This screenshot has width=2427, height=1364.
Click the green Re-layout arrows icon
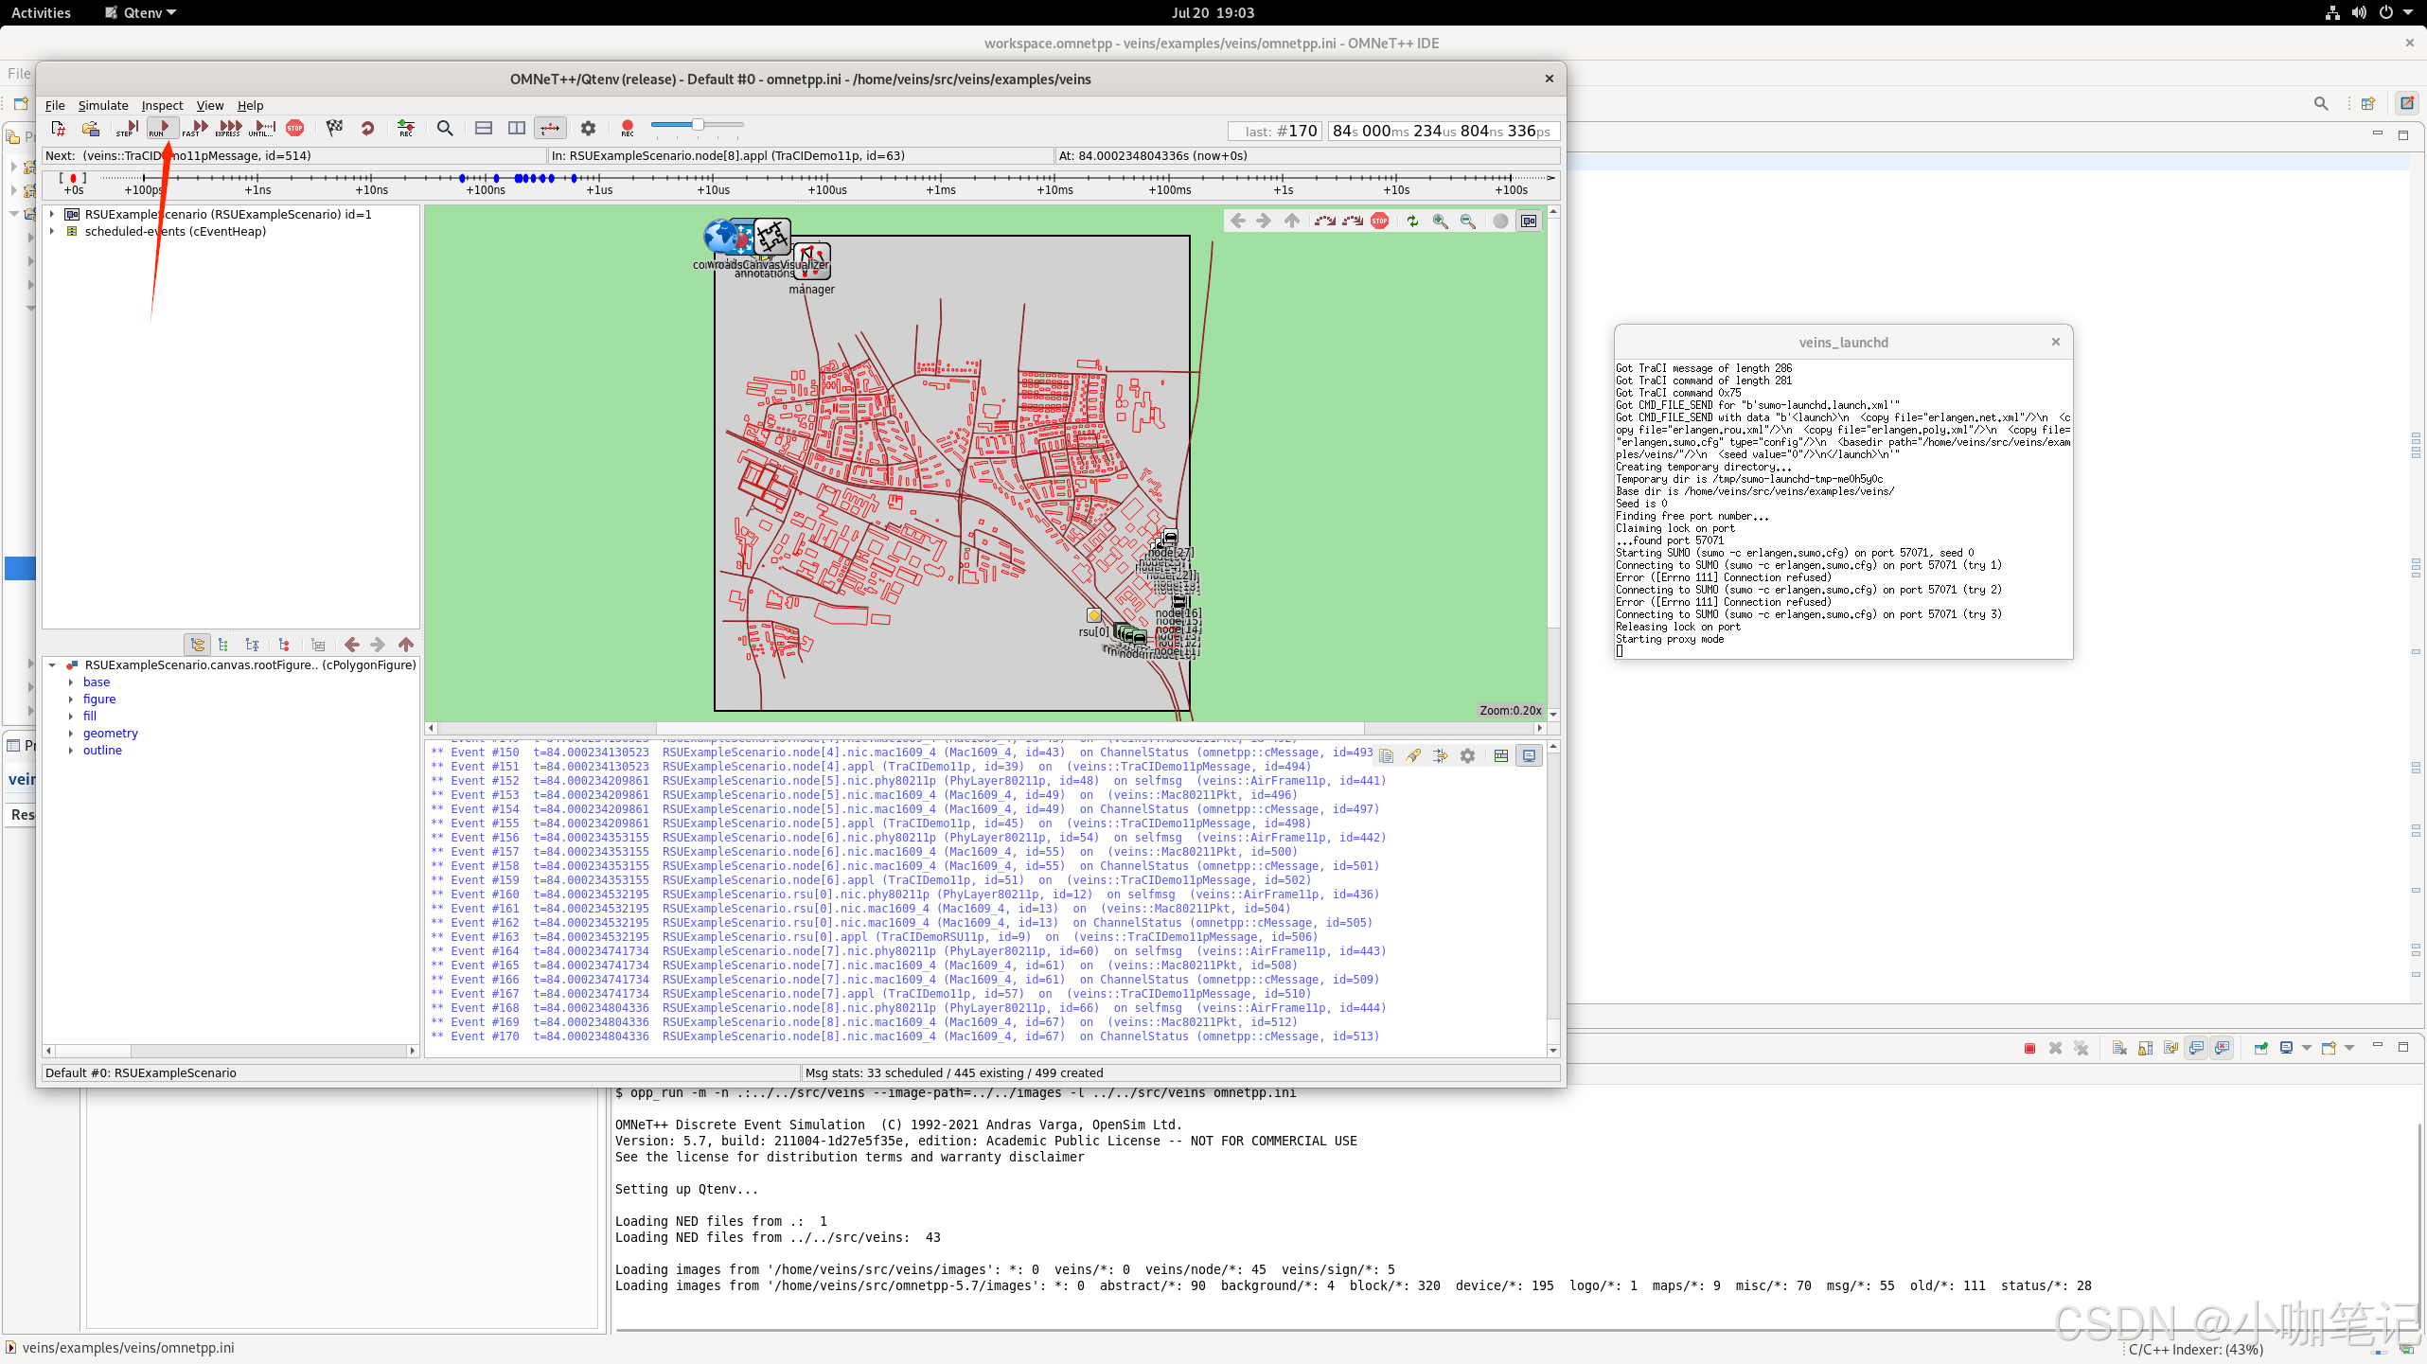coord(1413,221)
